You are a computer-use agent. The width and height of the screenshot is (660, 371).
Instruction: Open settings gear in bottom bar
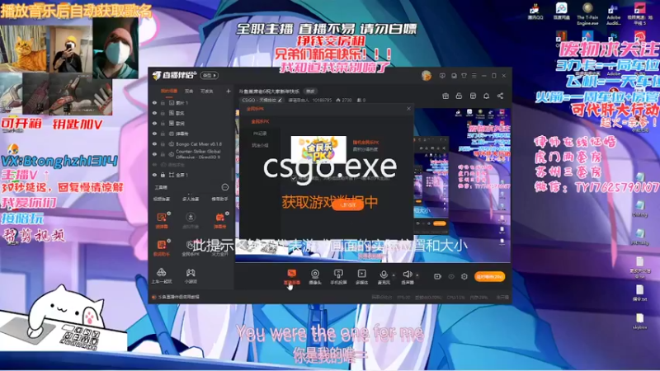tap(464, 276)
